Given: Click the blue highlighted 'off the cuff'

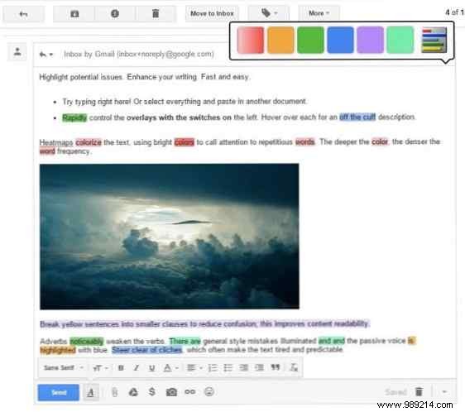Looking at the screenshot, I should point(357,117).
